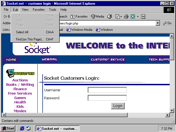Click the vertical scrollbar down arrow
This screenshot has height=132, width=176.
tap(172, 111)
